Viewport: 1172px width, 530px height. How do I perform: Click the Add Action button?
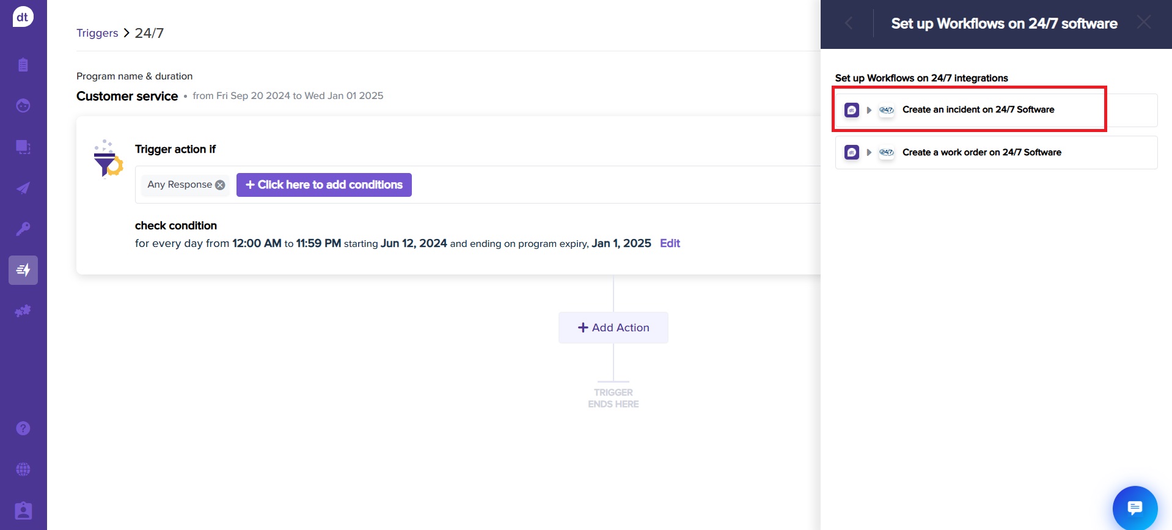click(x=613, y=328)
